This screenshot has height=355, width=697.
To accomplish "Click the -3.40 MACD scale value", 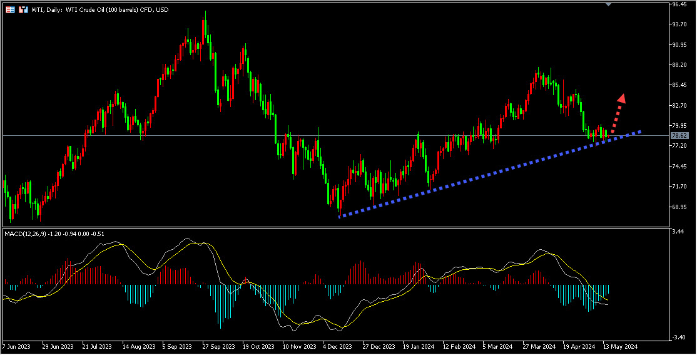I will (x=678, y=337).
